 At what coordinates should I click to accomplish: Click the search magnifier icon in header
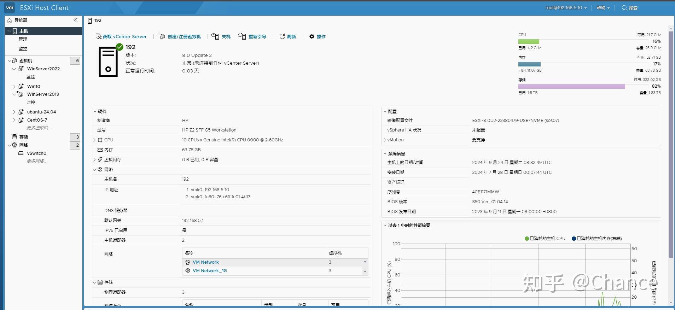624,8
